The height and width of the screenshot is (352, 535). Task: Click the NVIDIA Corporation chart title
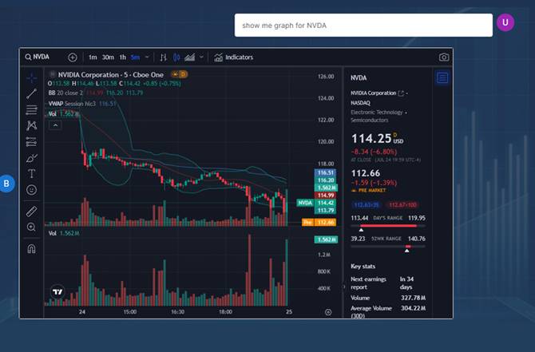click(110, 75)
